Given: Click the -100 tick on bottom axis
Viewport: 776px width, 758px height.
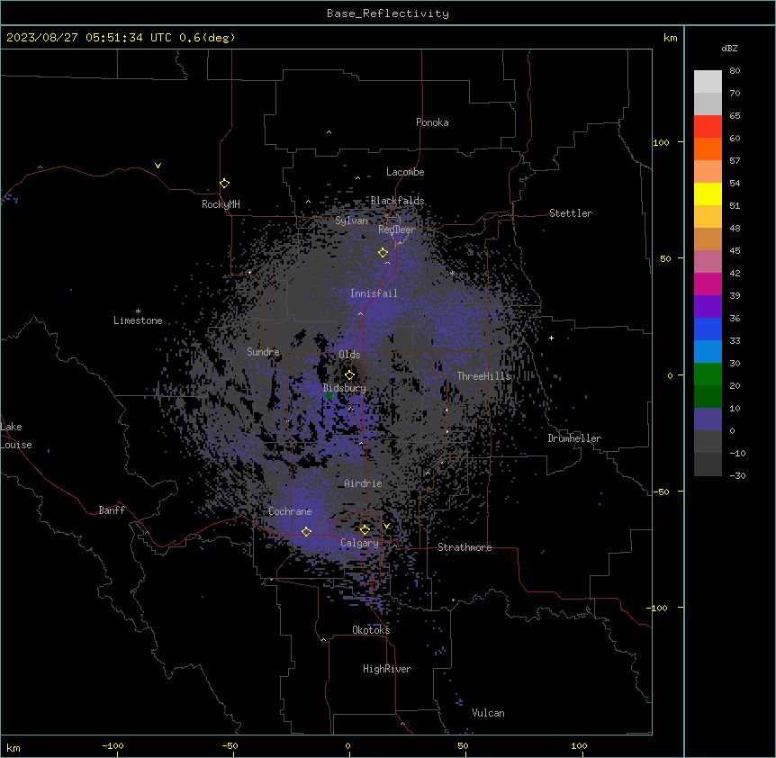Looking at the screenshot, I should (113, 745).
